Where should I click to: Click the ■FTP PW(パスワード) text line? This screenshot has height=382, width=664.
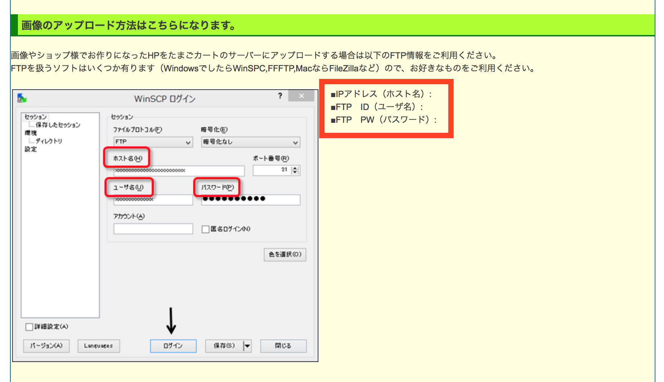[x=384, y=120]
